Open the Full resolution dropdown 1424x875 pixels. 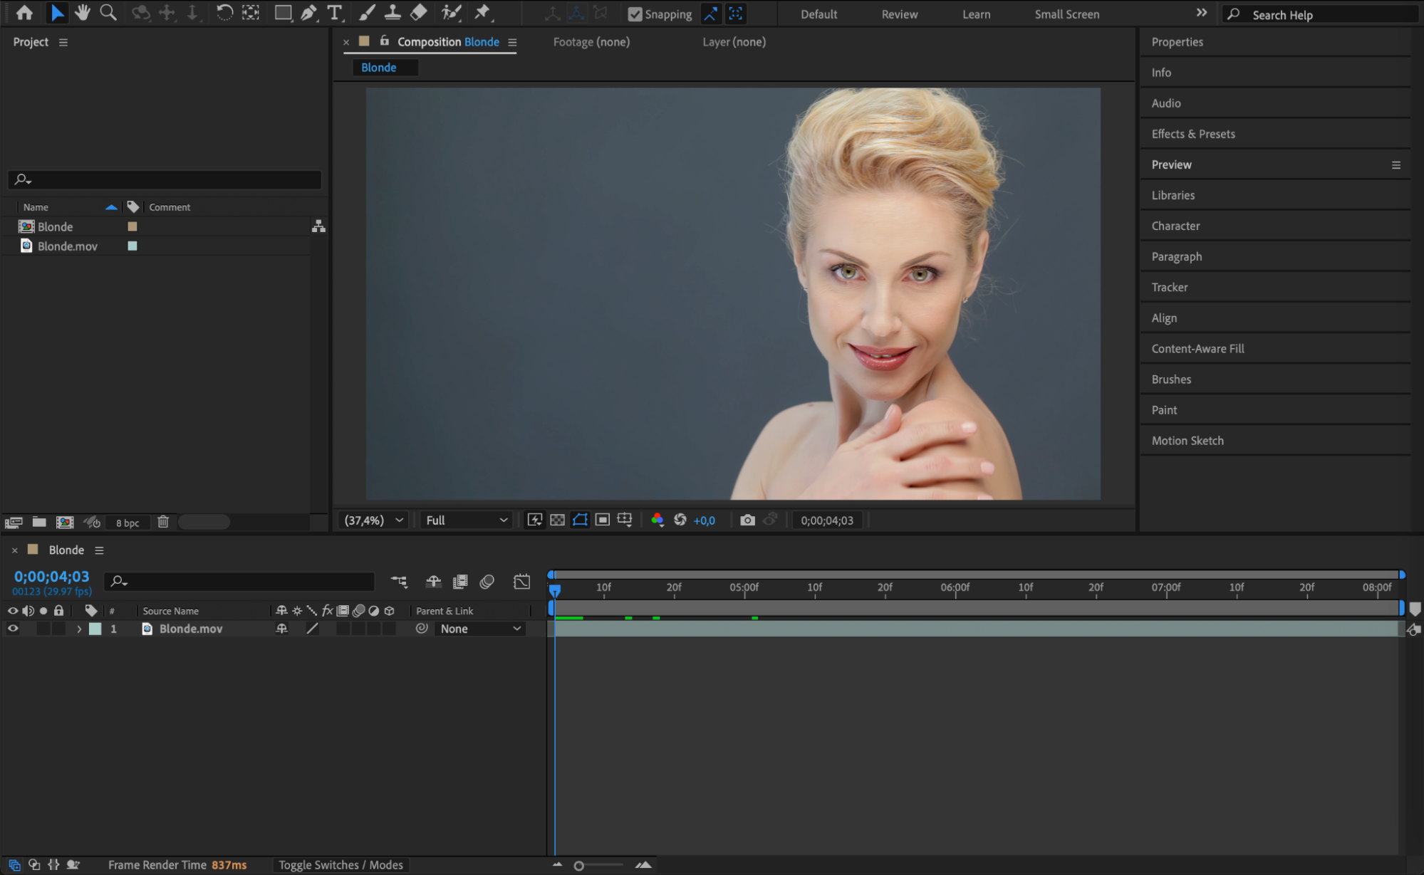467,520
